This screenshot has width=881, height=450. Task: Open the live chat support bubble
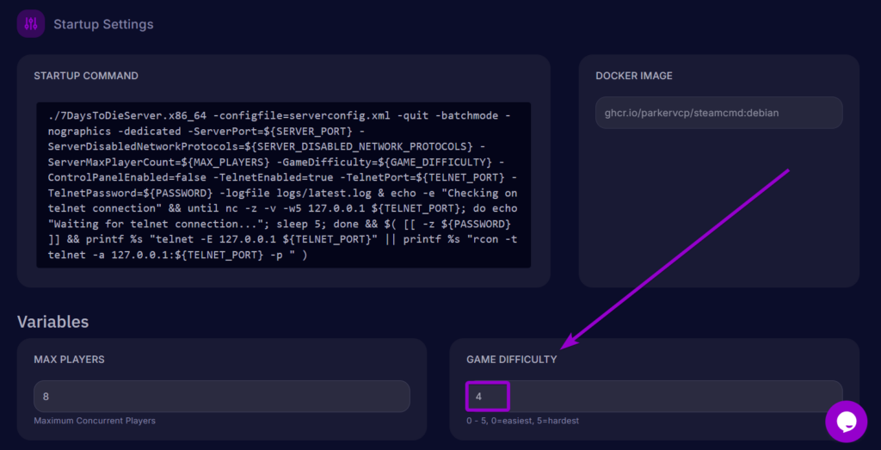click(846, 421)
